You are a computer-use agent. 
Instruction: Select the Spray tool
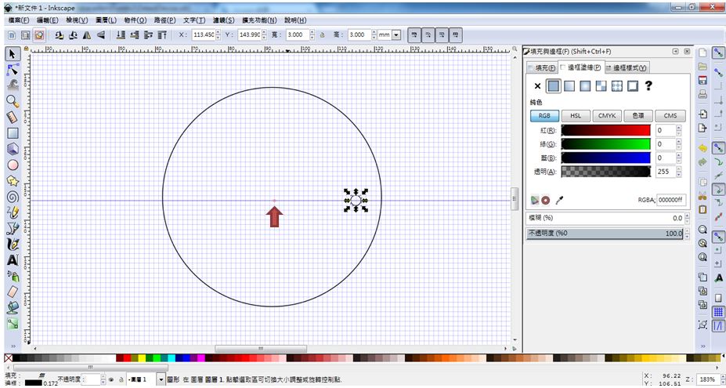[12, 276]
